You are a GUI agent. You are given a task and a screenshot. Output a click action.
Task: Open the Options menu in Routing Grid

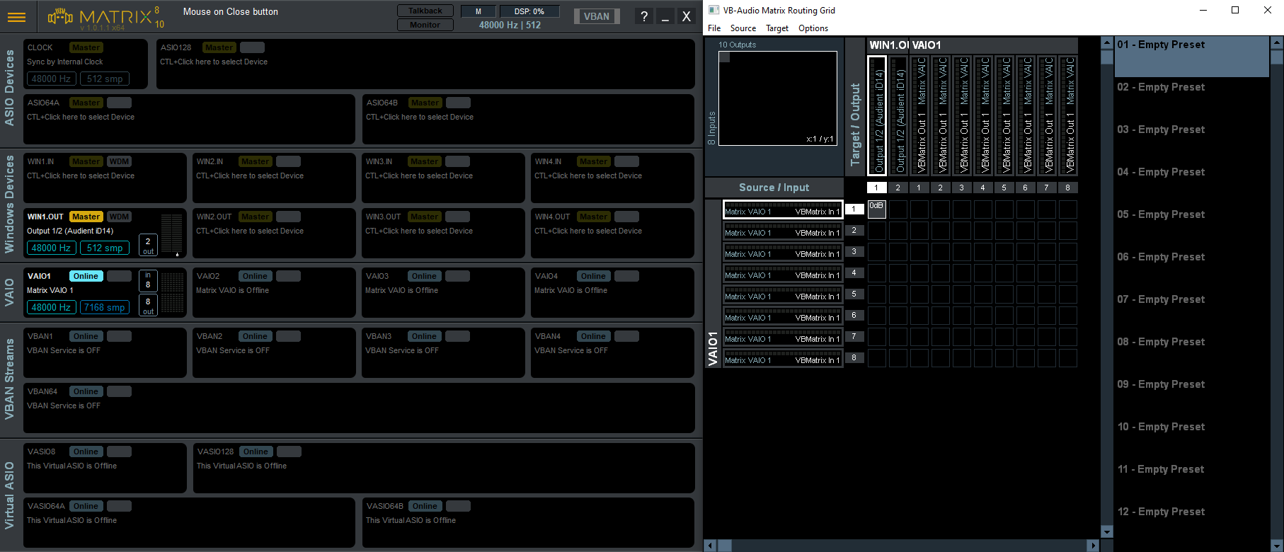click(x=813, y=28)
